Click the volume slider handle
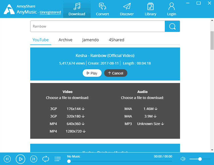 tap(200, 159)
